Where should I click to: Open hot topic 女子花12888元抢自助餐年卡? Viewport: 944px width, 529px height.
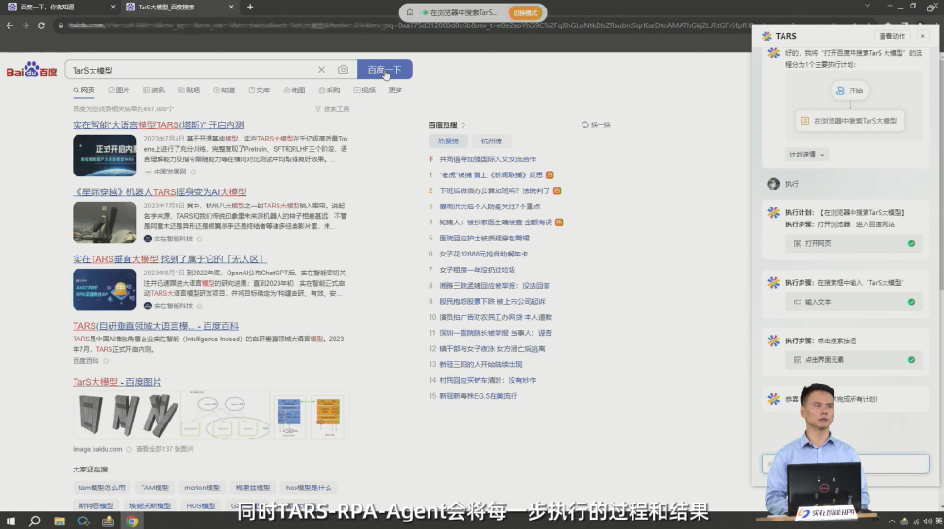pos(483,254)
